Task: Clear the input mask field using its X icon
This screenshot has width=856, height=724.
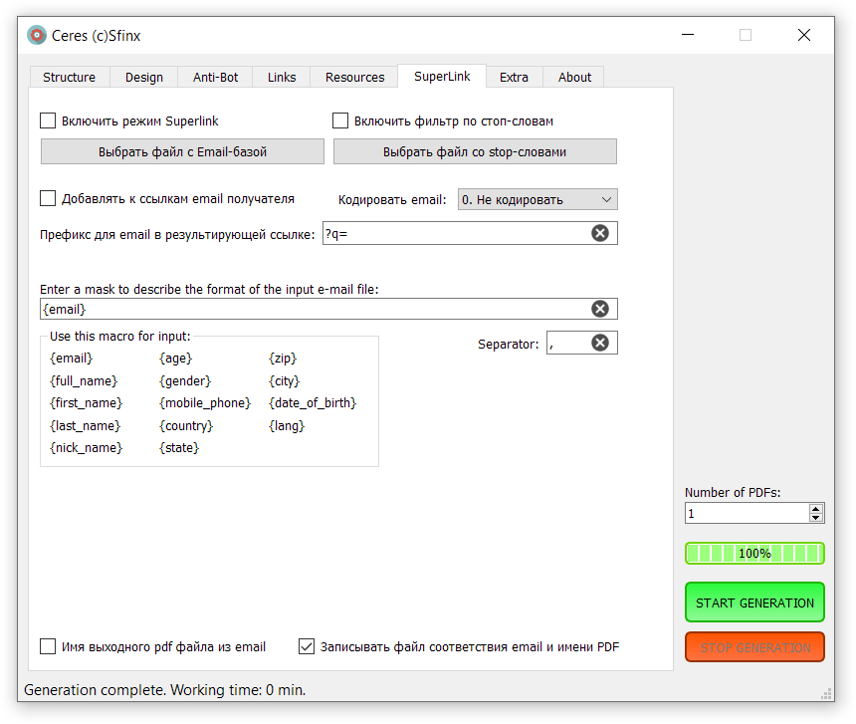Action: tap(600, 309)
